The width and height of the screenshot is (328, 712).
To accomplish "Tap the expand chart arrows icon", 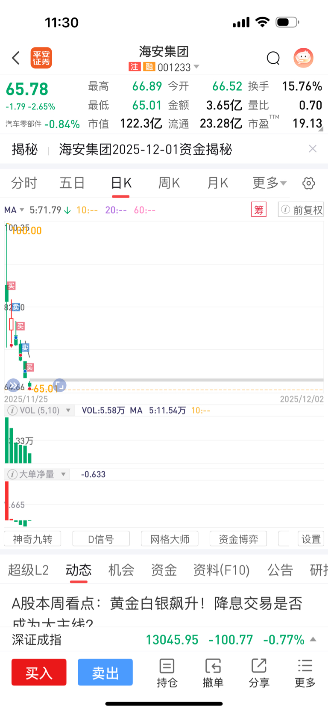I will [x=13, y=385].
